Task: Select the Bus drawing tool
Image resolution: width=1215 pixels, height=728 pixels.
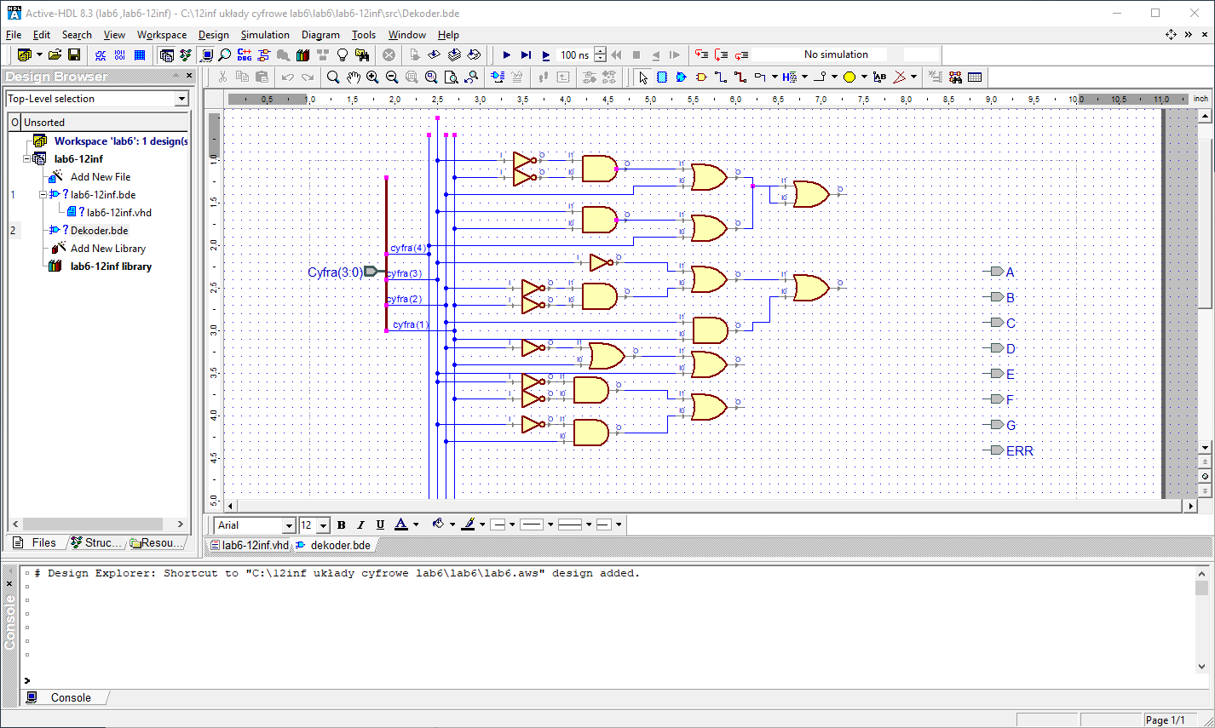Action: click(x=740, y=77)
